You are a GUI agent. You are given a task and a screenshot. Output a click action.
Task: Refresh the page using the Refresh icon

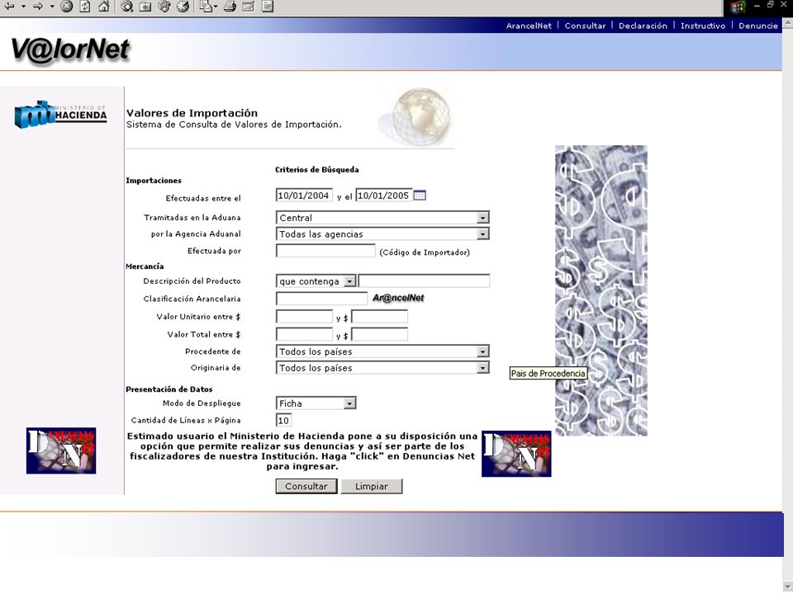click(85, 6)
